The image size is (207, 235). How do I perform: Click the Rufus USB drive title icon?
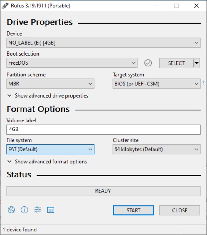point(5,6)
